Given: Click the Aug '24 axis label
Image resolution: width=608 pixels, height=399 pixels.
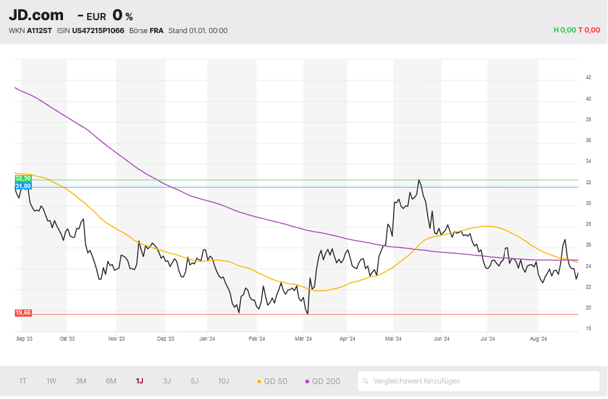Looking at the screenshot, I should pos(538,339).
